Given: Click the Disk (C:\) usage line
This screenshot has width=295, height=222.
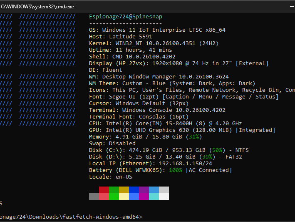Looking at the screenshot, I should (x=166, y=150).
